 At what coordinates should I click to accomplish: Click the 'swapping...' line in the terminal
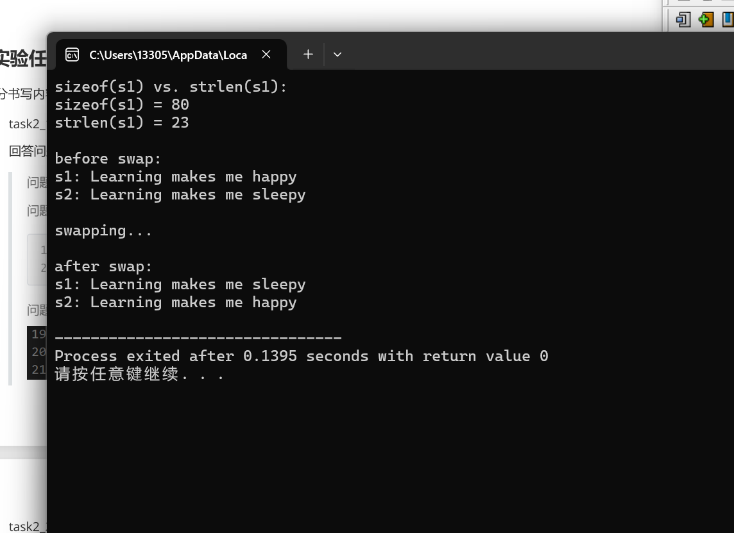point(103,231)
